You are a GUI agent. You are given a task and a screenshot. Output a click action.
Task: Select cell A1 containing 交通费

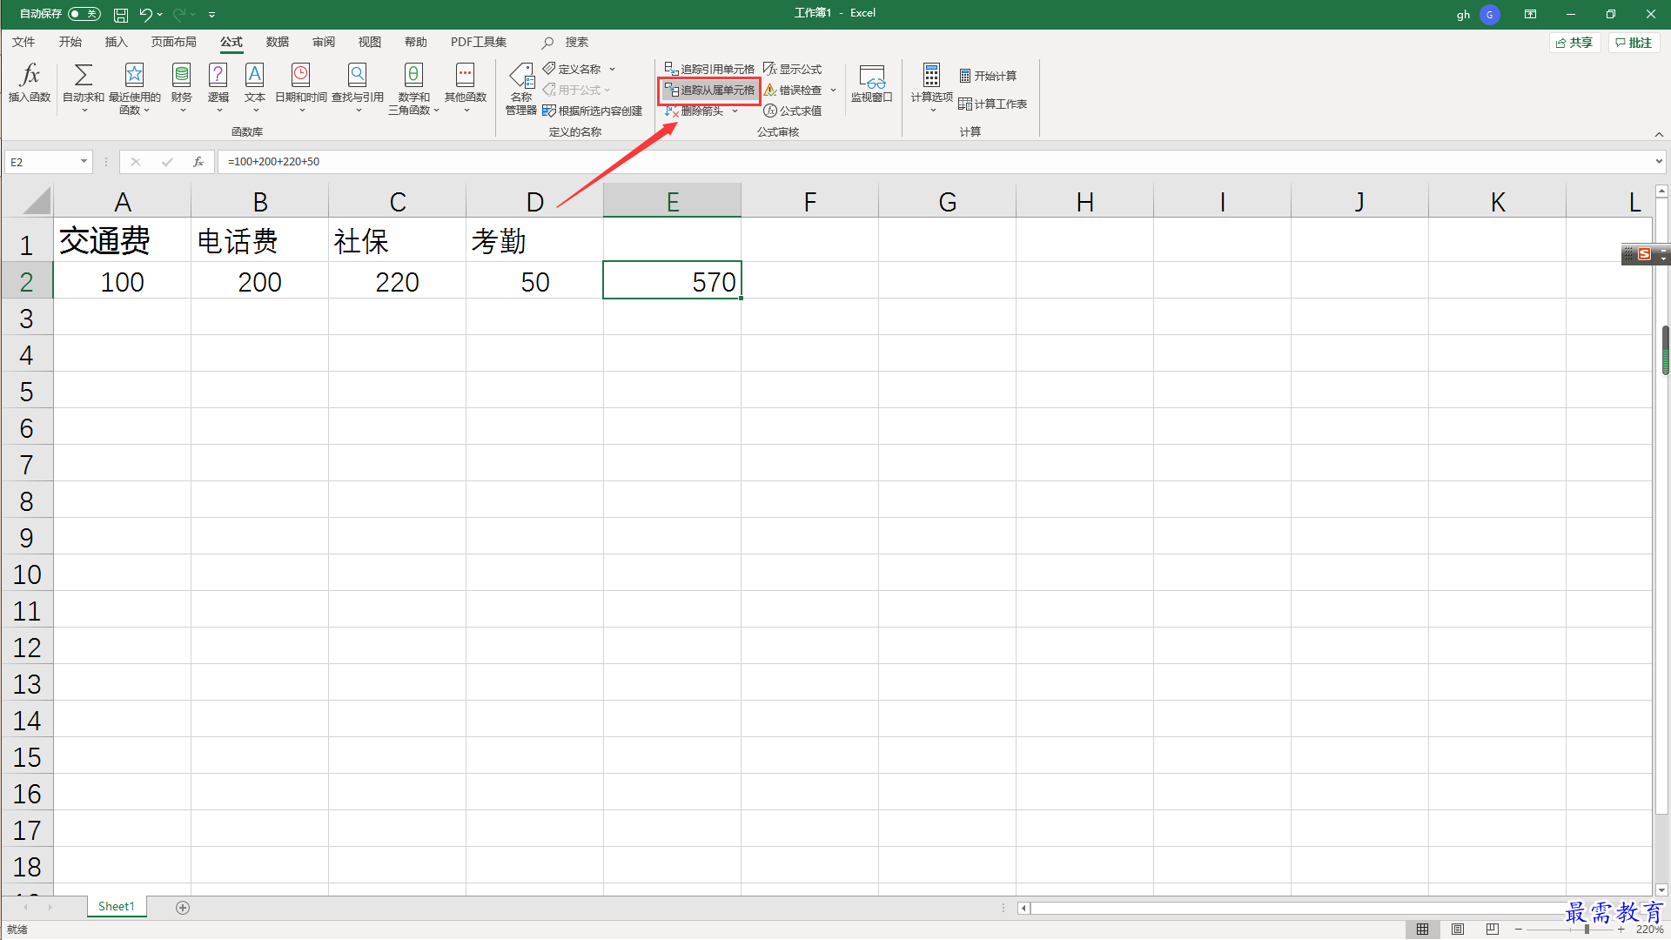122,240
